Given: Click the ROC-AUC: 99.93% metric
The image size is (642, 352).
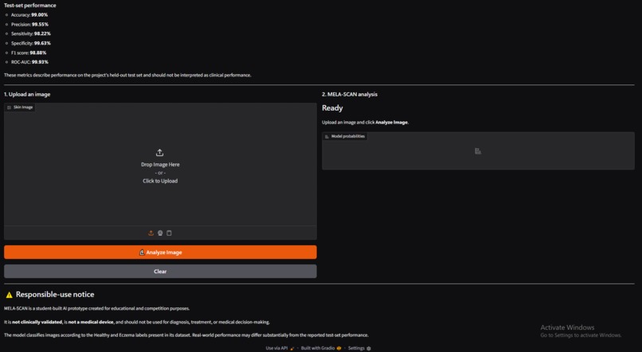Looking at the screenshot, I should pos(29,62).
